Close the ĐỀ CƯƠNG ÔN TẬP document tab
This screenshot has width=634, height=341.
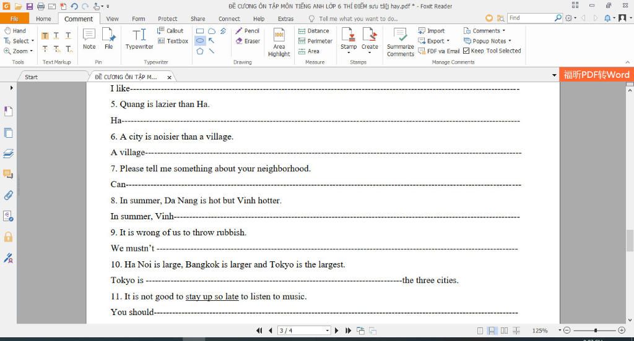click(170, 77)
